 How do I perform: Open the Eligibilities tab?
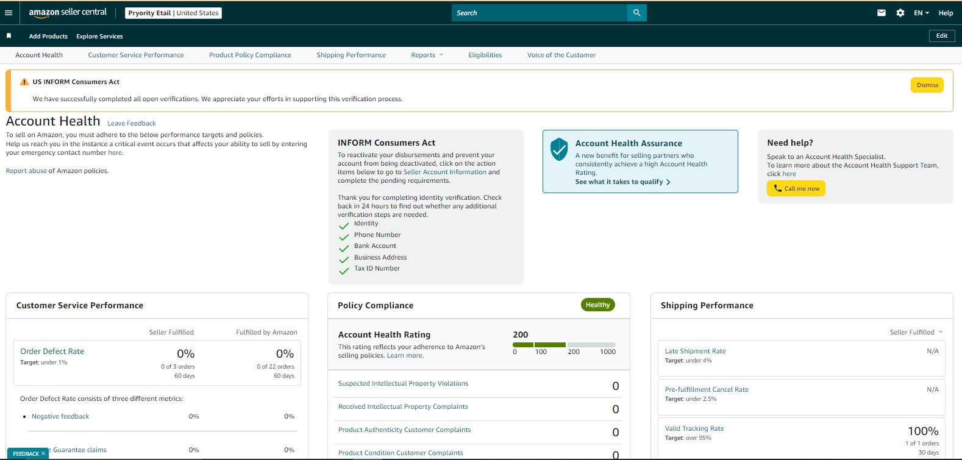(485, 55)
